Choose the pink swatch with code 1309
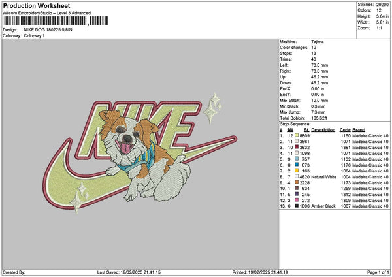 pyautogui.click(x=297, y=200)
